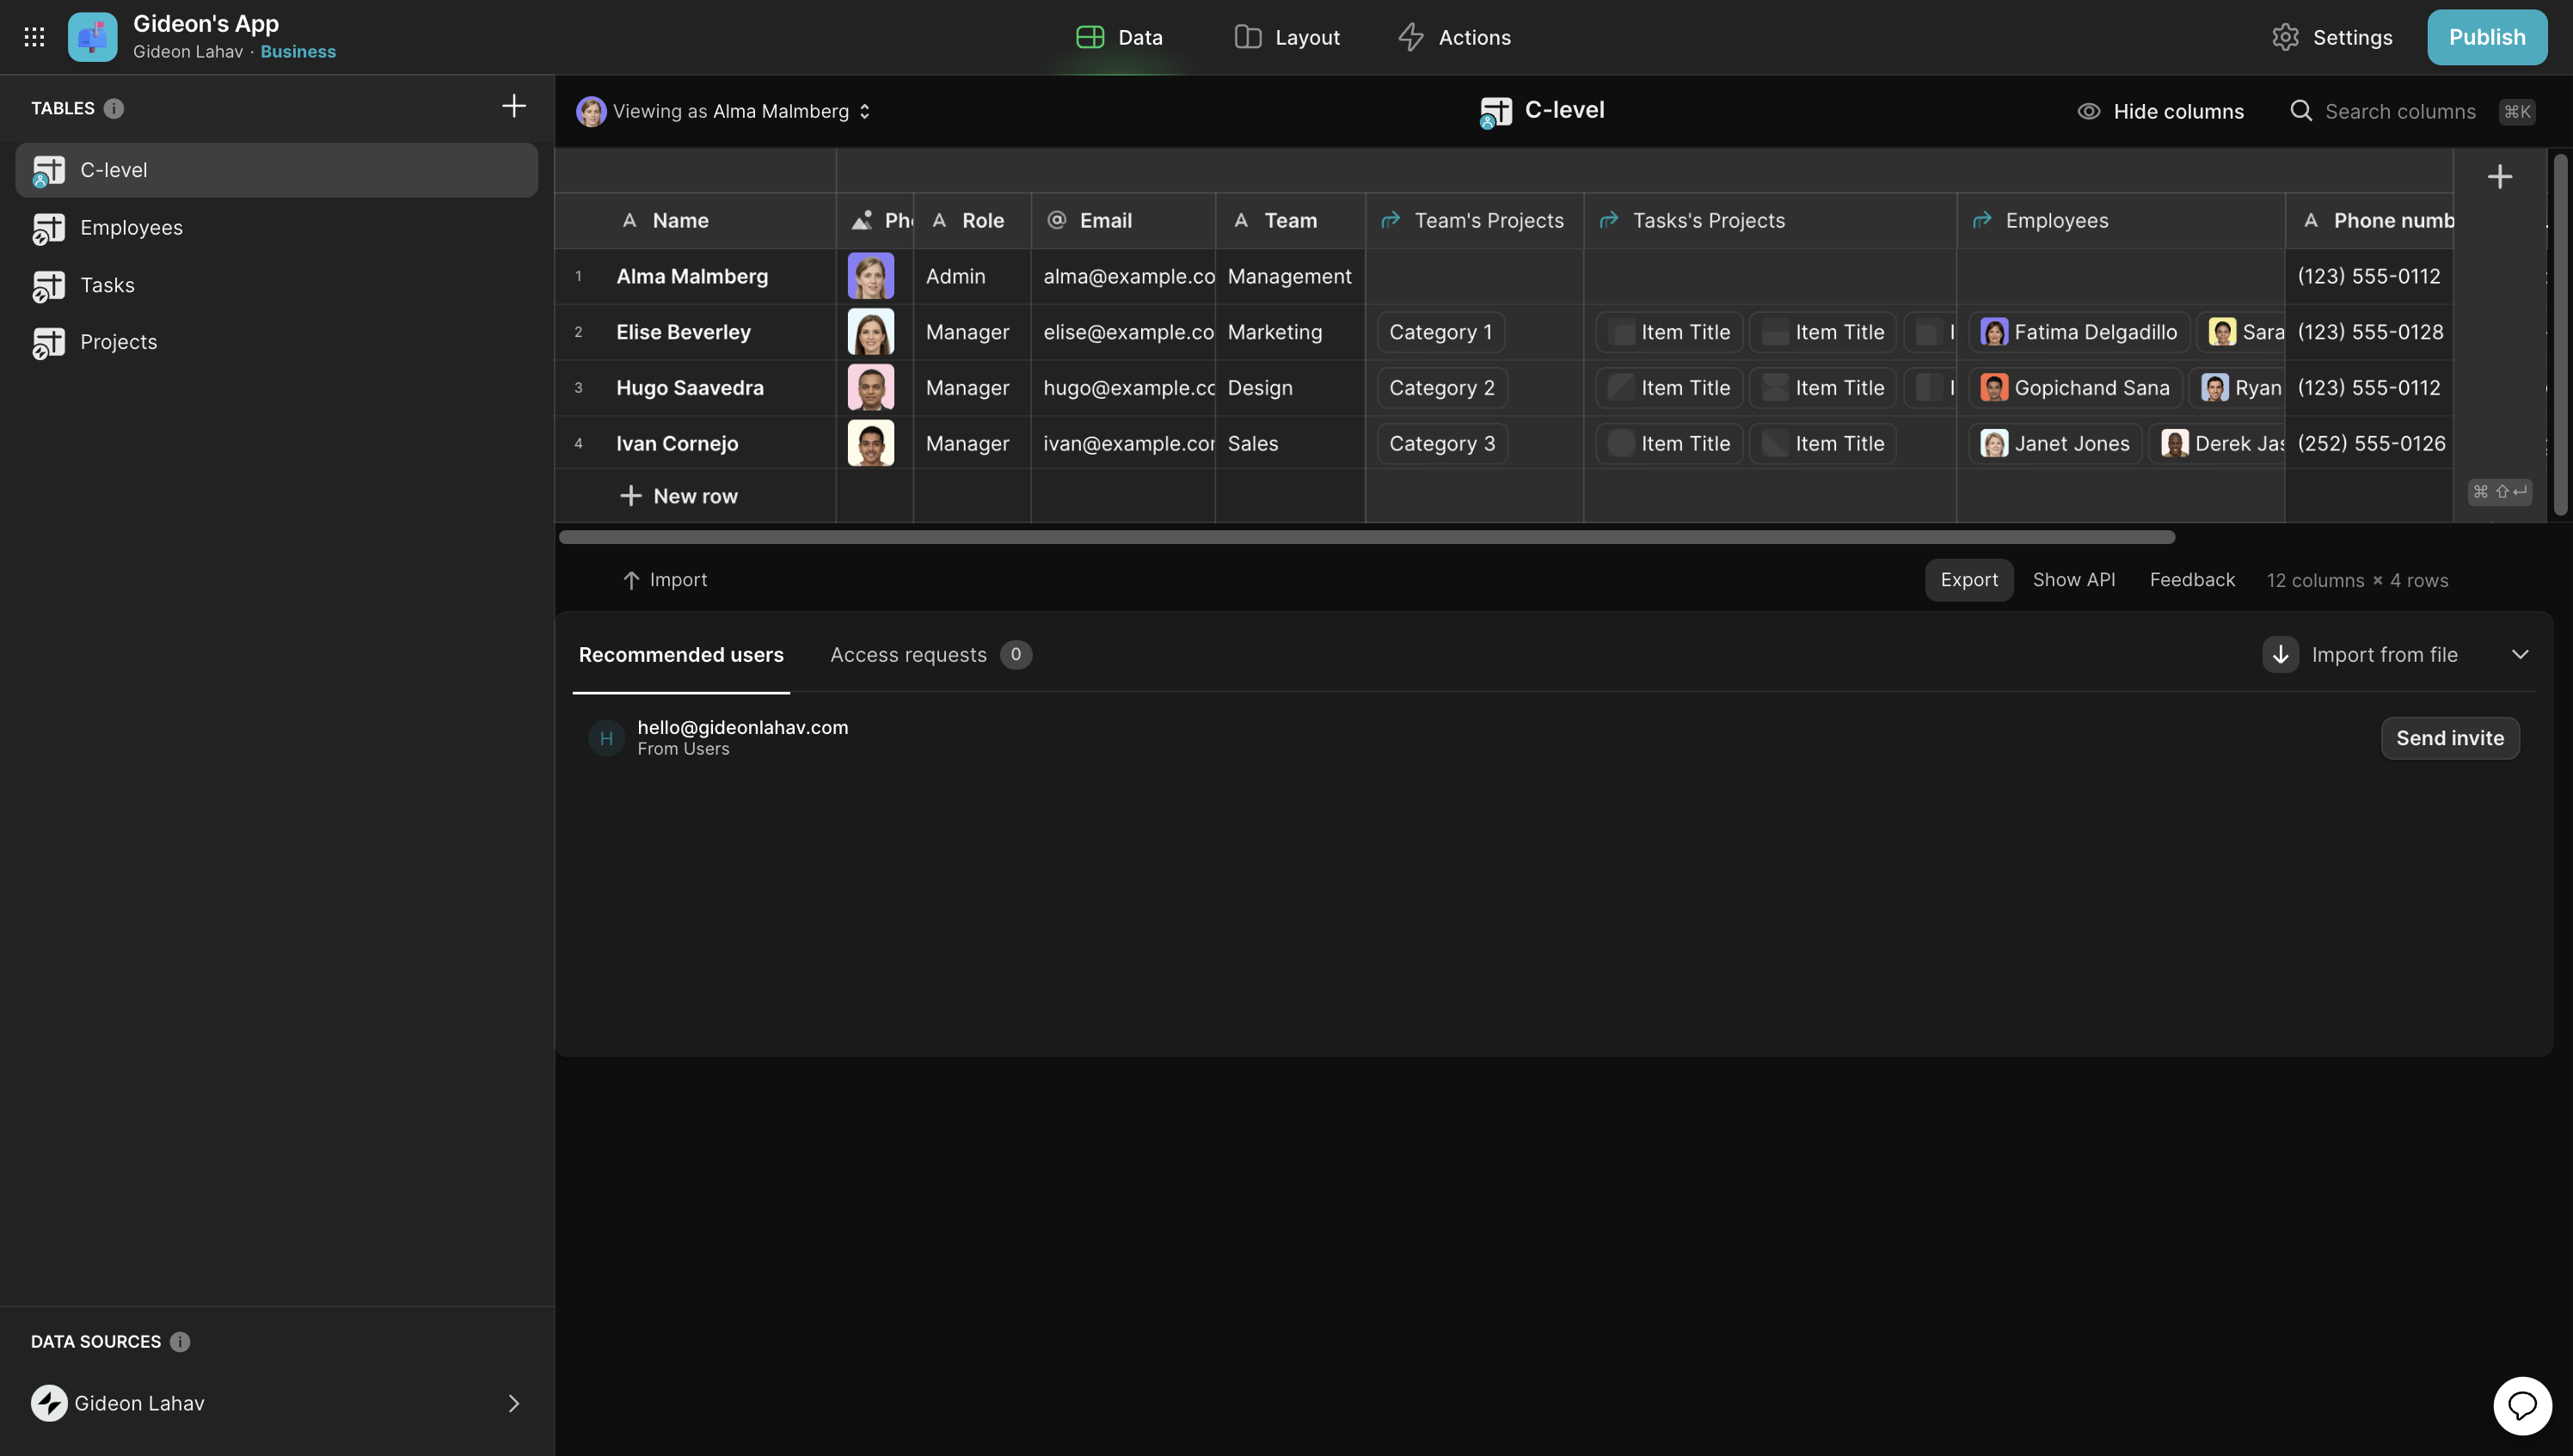Open the Projects table
This screenshot has height=1456, width=2573.
[x=277, y=342]
